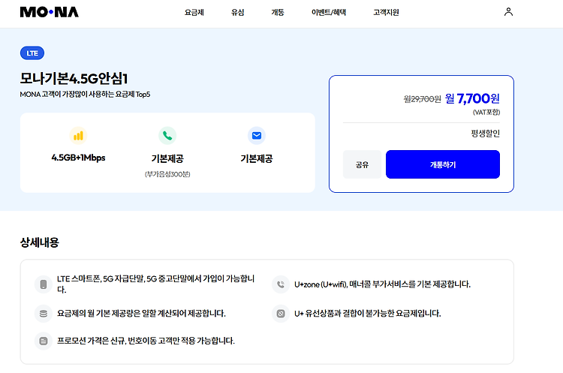Click the 요금제의 월 기본 제공량은 일할 계산 sentence
563x373 pixels.
141,314
